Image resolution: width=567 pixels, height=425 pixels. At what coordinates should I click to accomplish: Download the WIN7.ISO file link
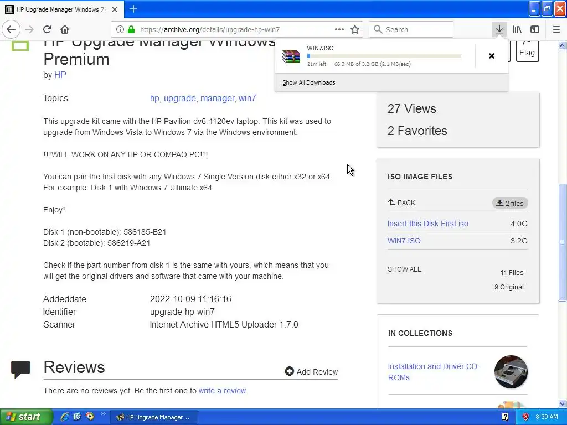click(x=404, y=241)
